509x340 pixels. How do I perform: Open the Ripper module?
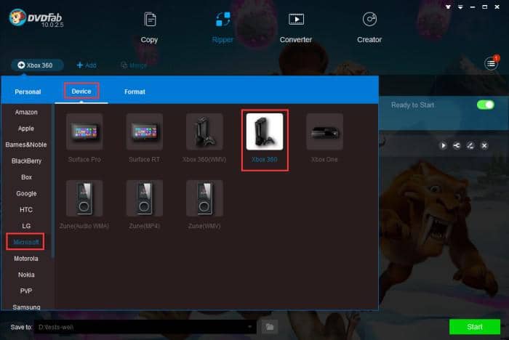[x=223, y=28]
